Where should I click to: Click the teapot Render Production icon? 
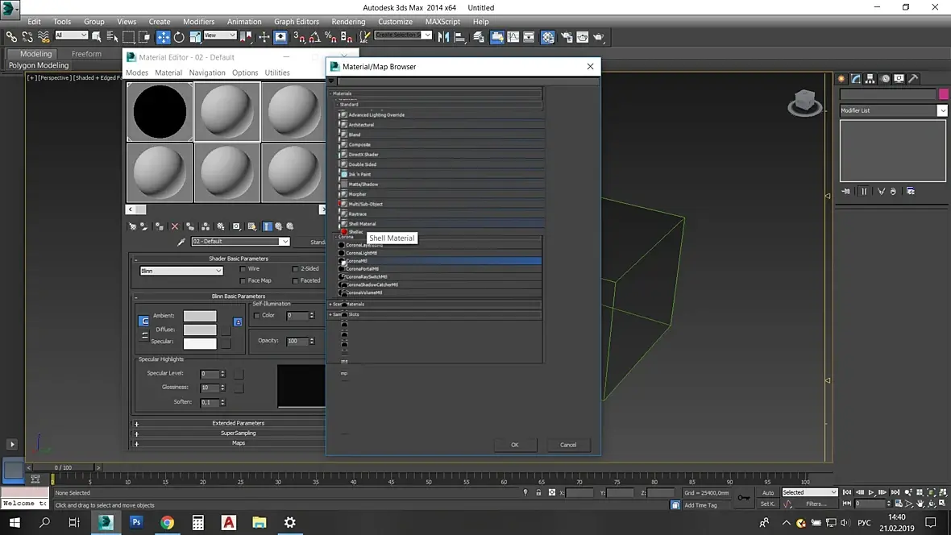599,37
